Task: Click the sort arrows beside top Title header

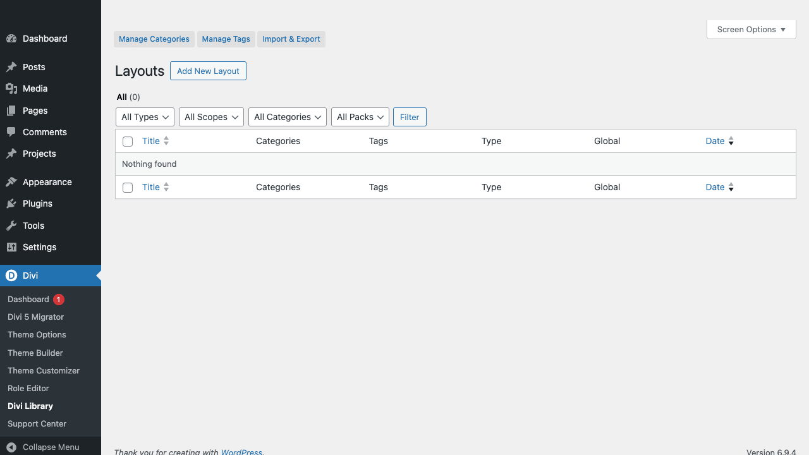Action: click(166, 141)
